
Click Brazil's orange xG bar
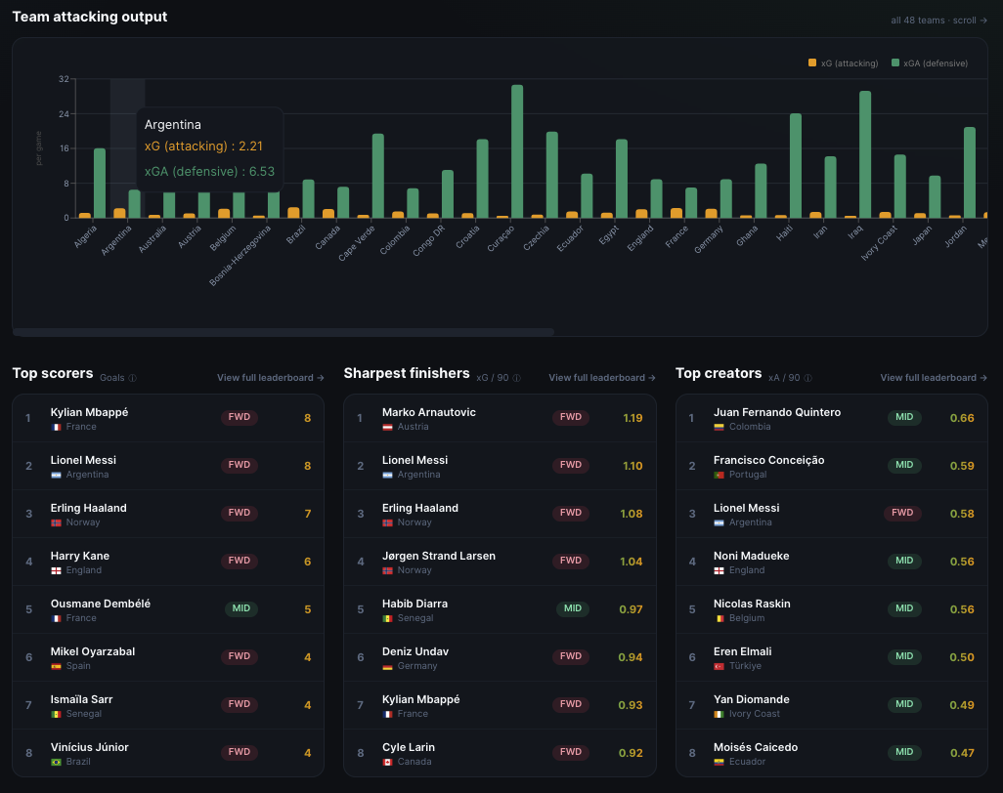click(293, 213)
